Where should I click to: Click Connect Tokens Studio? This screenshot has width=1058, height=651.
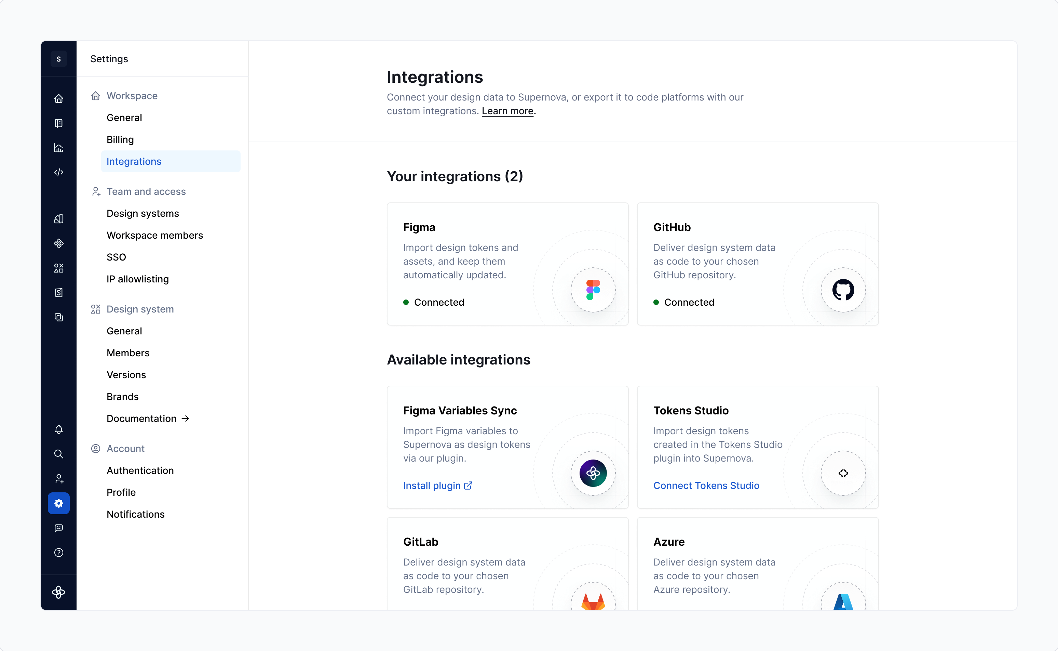coord(706,485)
